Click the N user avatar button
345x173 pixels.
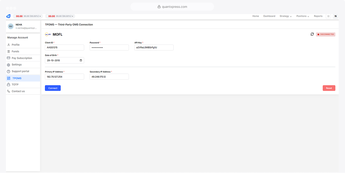click(x=335, y=16)
